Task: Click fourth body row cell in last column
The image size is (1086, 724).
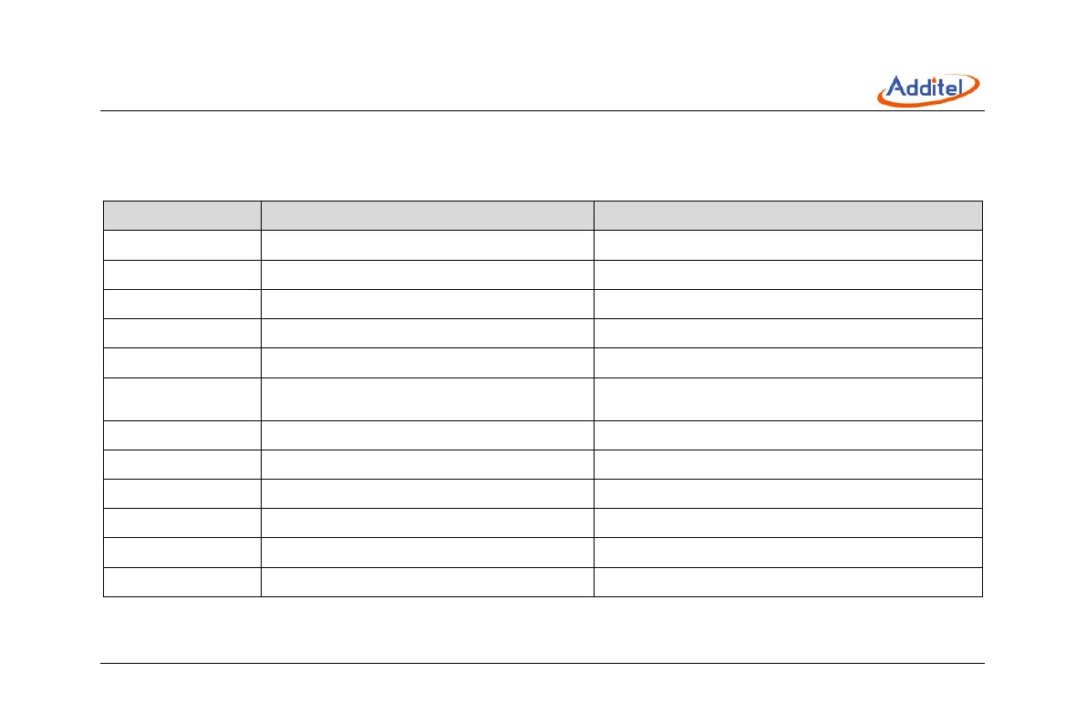Action: click(x=788, y=333)
